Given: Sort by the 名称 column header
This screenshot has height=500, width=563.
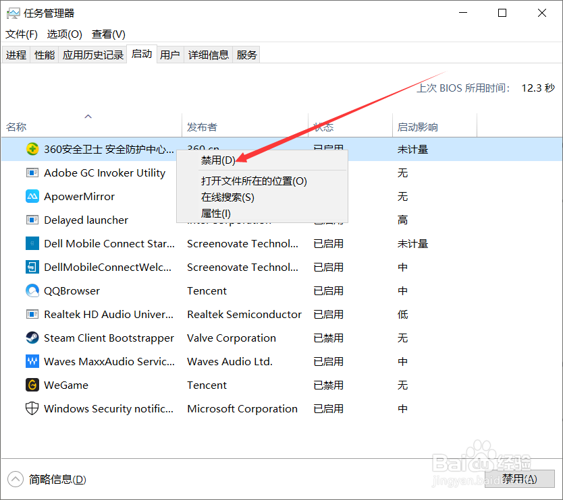Looking at the screenshot, I should 92,125.
